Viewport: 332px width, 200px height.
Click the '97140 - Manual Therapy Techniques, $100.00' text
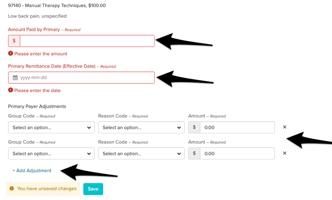point(57,5)
